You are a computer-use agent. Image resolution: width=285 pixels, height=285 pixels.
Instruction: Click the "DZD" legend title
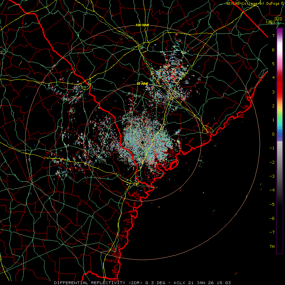point(278,19)
